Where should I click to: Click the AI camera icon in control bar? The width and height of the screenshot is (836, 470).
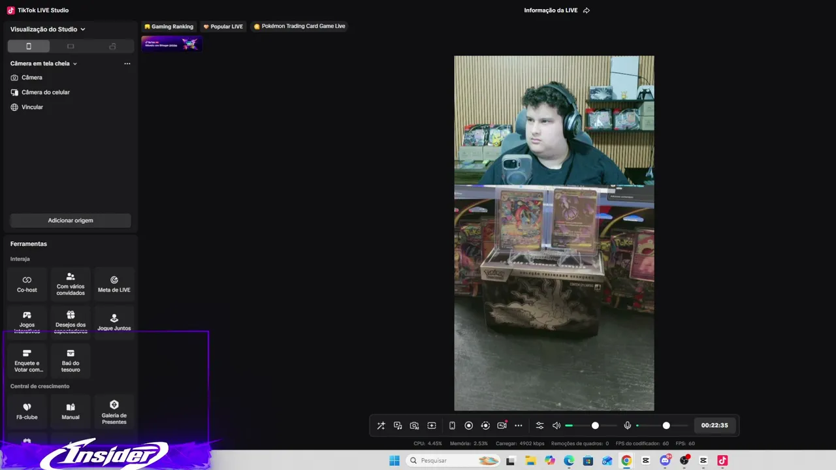click(x=415, y=426)
